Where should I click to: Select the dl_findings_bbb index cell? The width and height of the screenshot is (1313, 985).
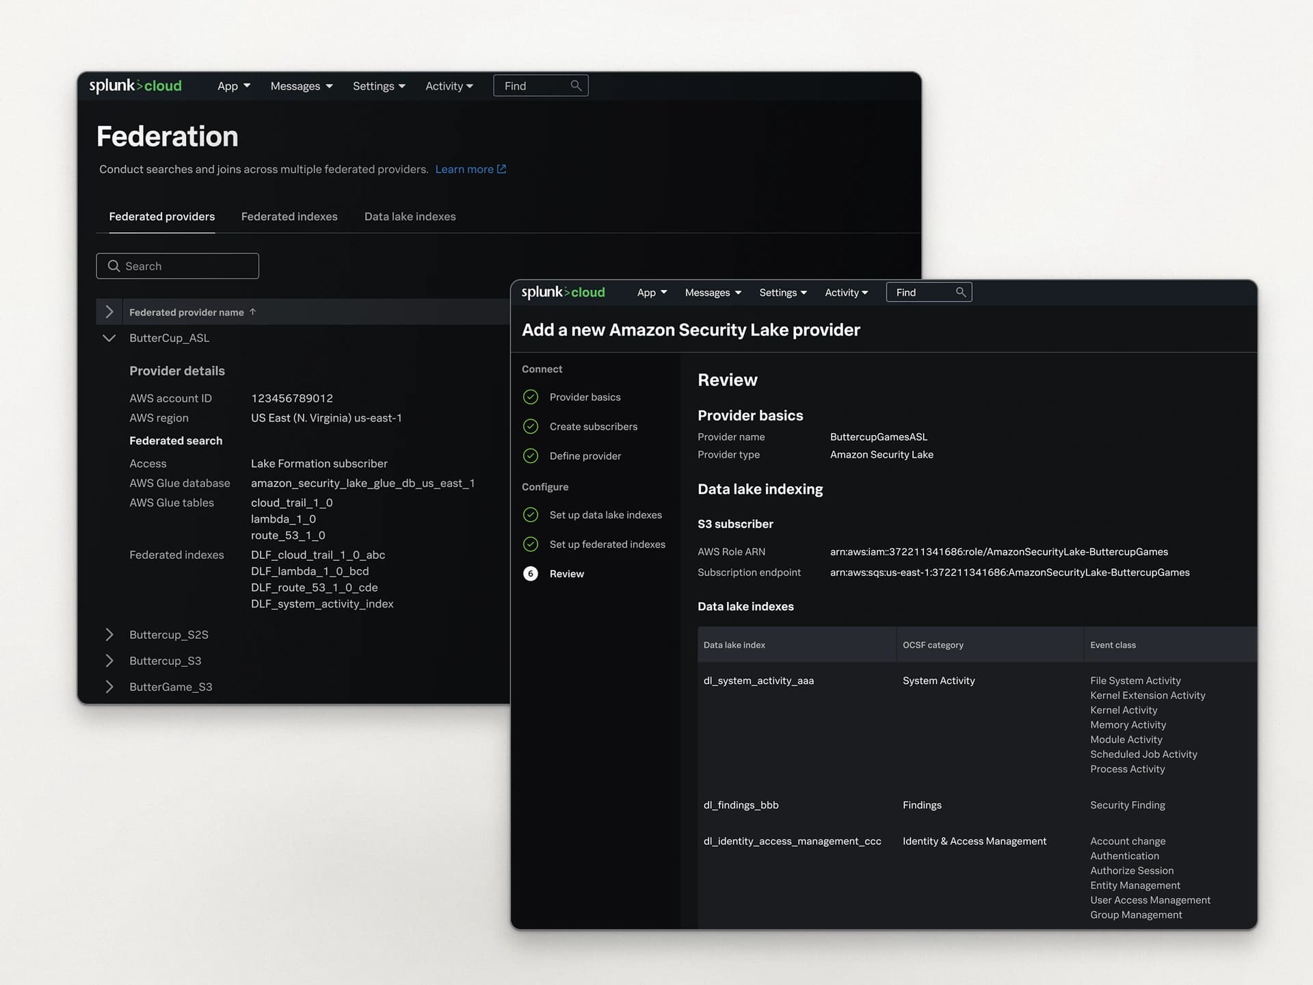click(x=741, y=804)
